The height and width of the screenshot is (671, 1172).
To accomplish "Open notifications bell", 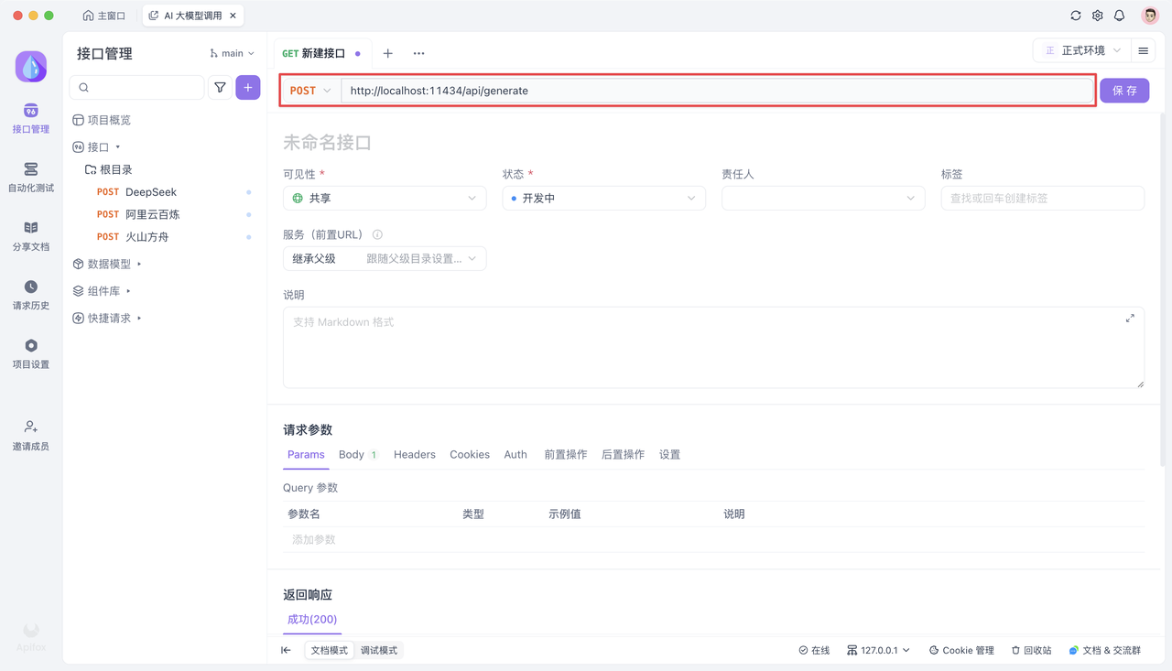I will (x=1120, y=16).
